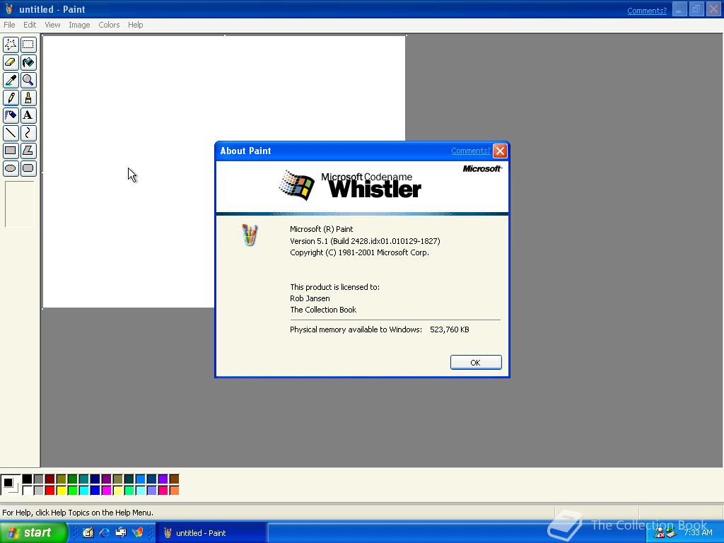The width and height of the screenshot is (724, 543).
Task: Open the Colors menu
Action: click(x=109, y=25)
